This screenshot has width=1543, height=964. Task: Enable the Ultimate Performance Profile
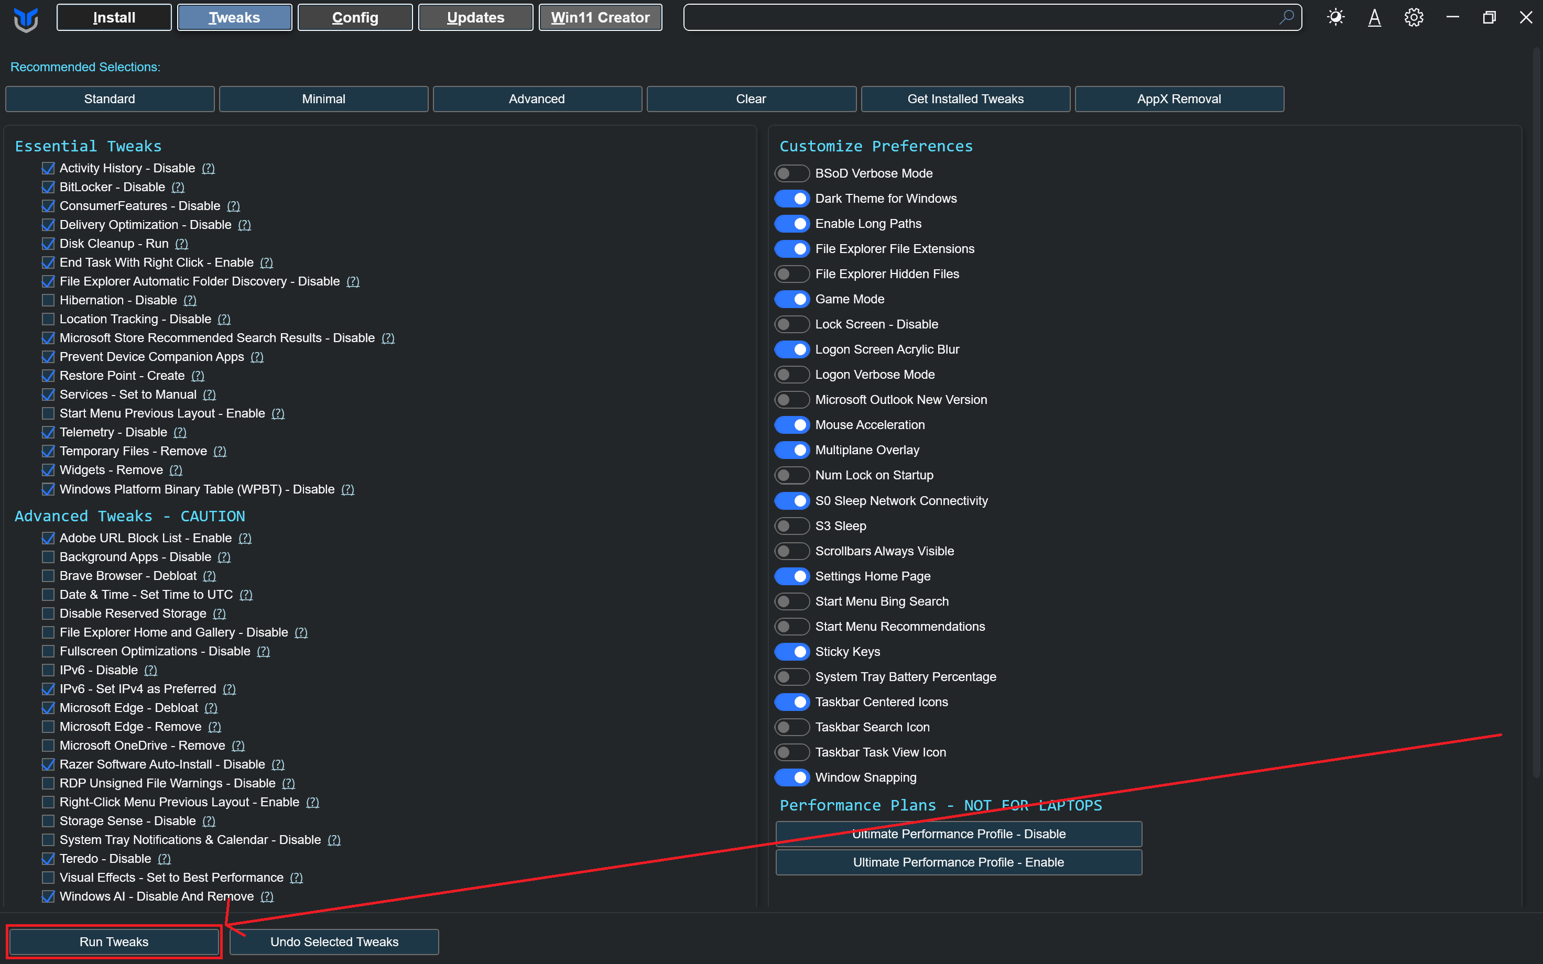pyautogui.click(x=958, y=863)
